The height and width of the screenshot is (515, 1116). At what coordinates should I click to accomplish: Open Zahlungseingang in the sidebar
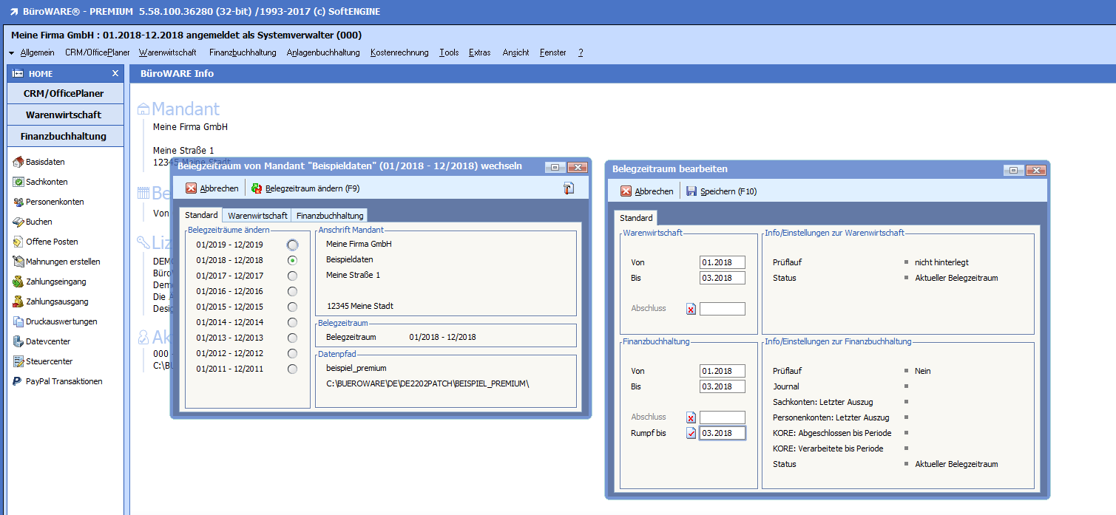[x=55, y=282]
